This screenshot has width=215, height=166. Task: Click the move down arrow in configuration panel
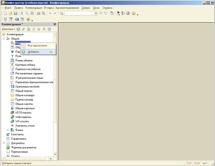click(44, 29)
